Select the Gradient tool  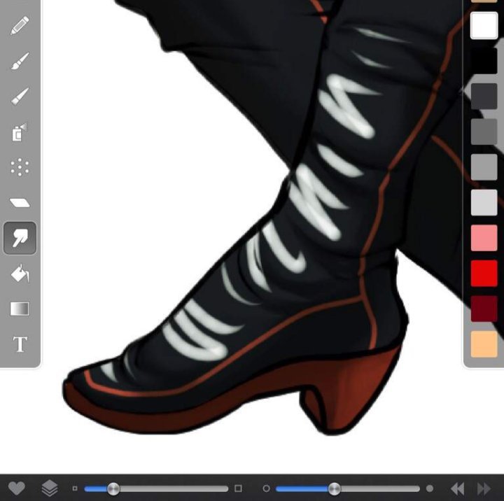point(20,309)
